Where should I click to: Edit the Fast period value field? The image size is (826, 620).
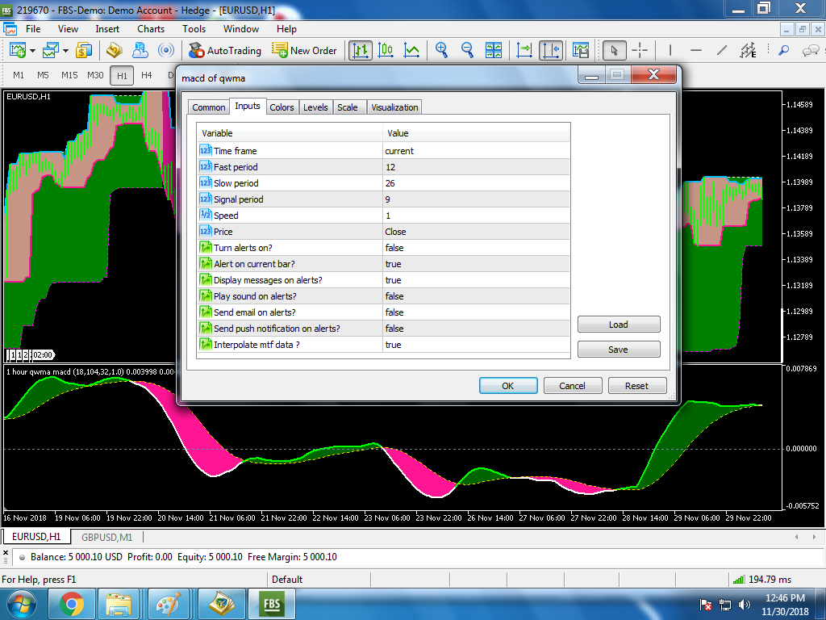click(x=476, y=167)
